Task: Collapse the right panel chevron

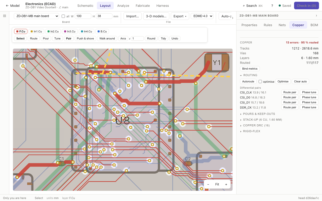Action: 316,16
